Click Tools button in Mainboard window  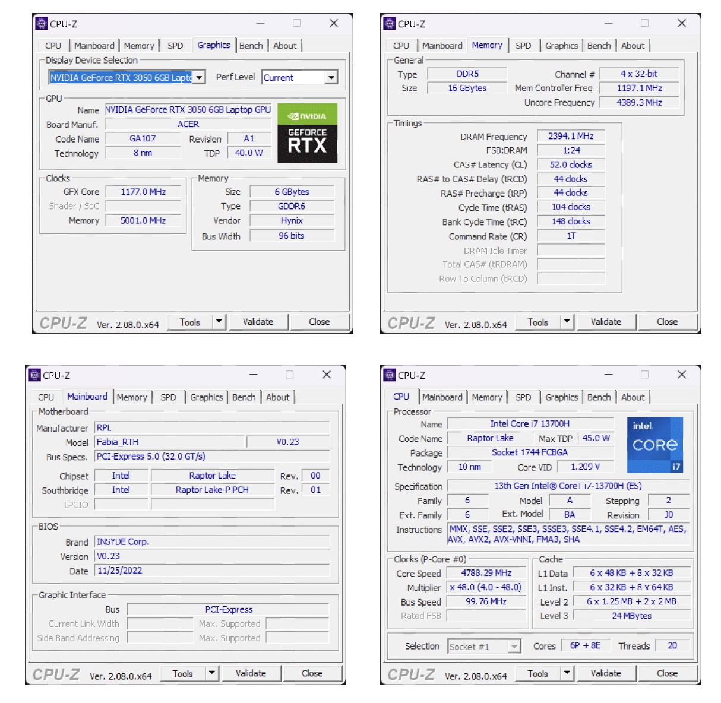(x=182, y=673)
